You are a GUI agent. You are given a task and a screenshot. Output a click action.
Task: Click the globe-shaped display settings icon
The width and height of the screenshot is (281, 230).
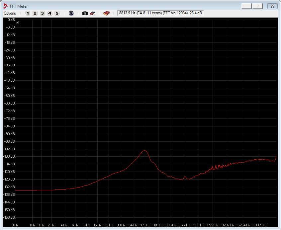click(71, 13)
